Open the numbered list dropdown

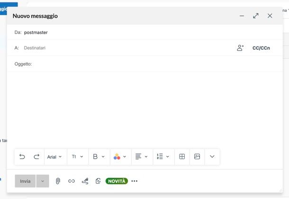tap(163, 157)
